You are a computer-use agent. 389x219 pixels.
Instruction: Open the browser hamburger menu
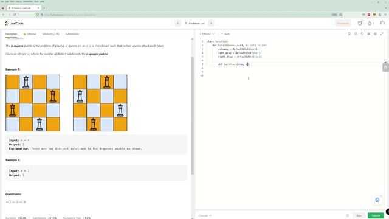point(385,15)
